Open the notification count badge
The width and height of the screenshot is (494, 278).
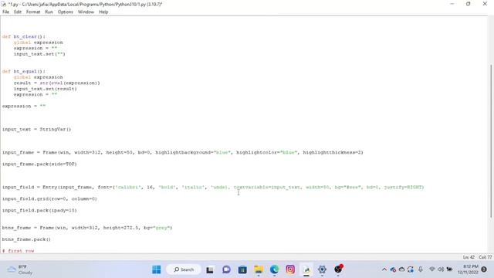tap(484, 270)
